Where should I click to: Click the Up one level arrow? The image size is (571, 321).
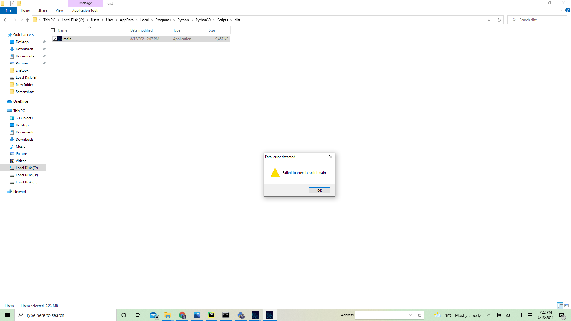click(28, 20)
